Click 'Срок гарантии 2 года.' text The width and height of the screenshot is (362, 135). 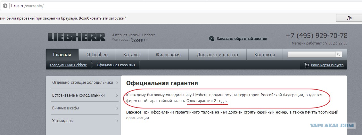[x=207, y=101]
